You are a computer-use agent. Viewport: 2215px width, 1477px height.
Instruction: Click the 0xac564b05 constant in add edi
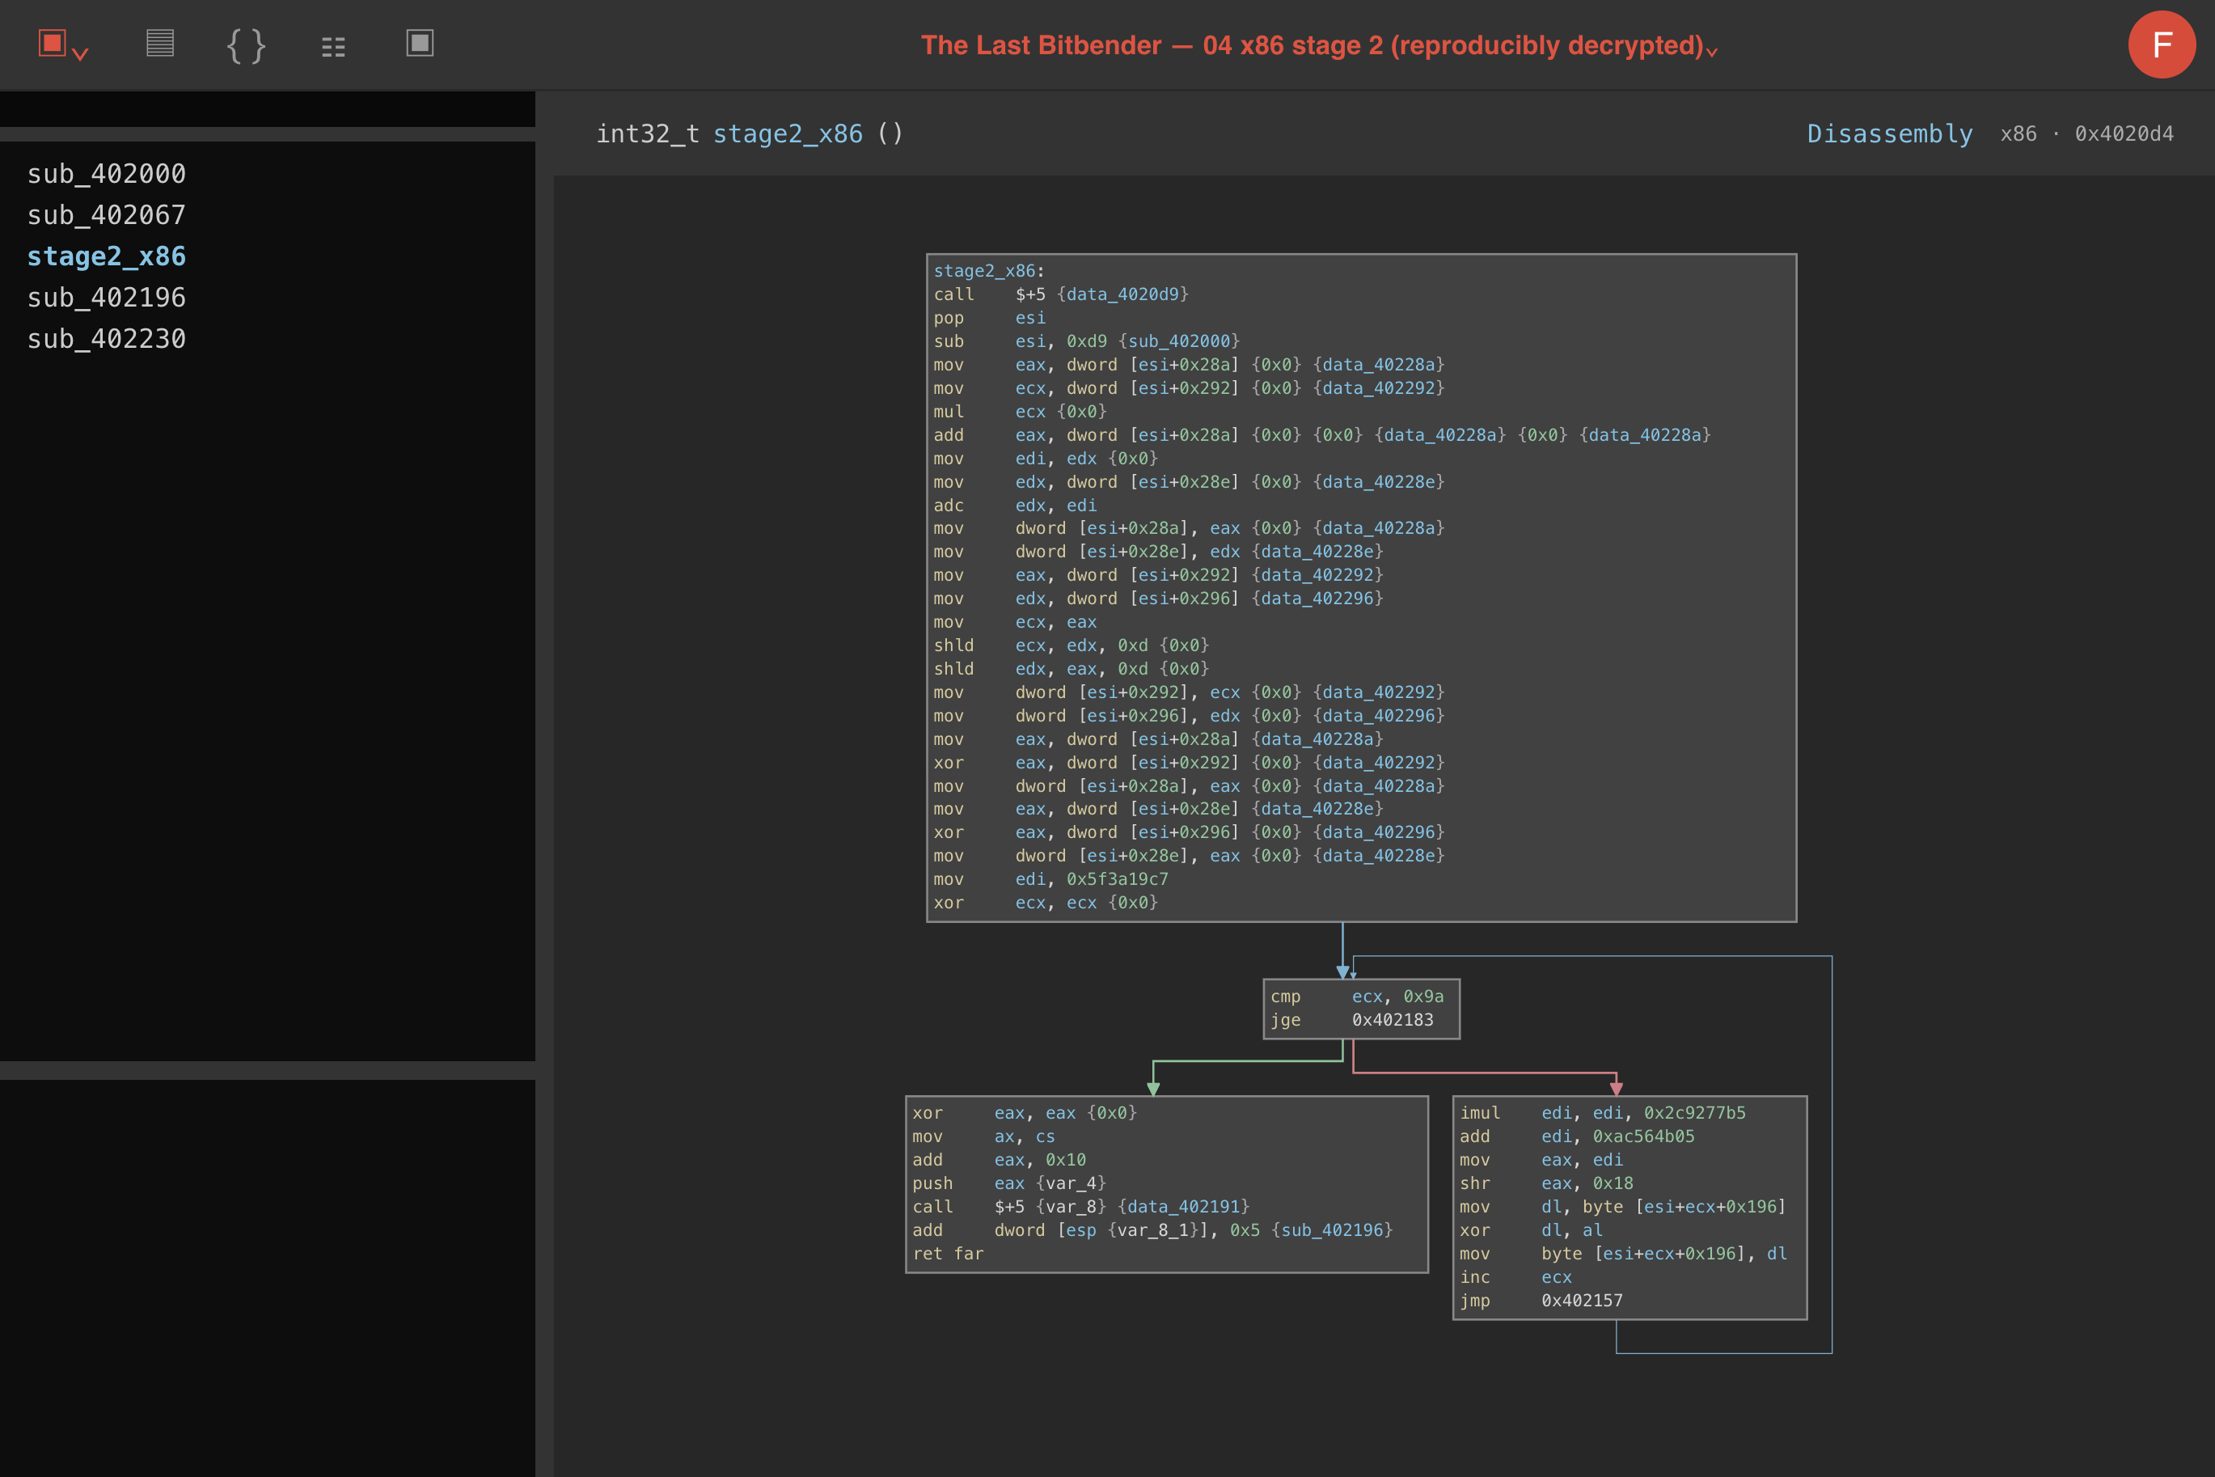click(1642, 1137)
